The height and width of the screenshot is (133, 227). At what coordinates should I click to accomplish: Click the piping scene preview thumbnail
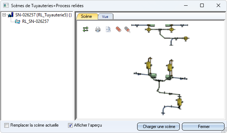tap(161, 69)
